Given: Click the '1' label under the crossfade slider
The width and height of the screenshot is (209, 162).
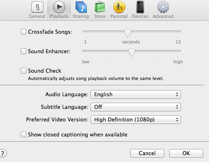Looking at the screenshot, I should [85, 42].
